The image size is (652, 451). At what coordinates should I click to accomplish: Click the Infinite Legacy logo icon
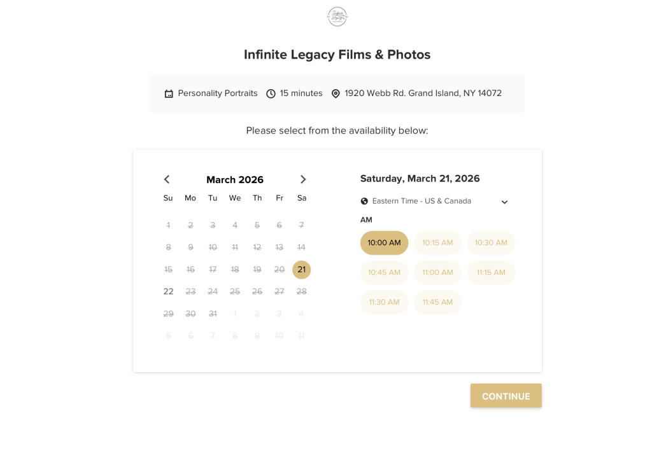(337, 17)
